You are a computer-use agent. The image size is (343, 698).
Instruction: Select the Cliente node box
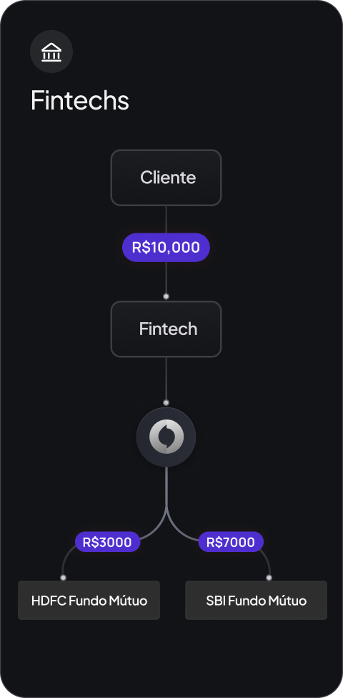(x=166, y=178)
